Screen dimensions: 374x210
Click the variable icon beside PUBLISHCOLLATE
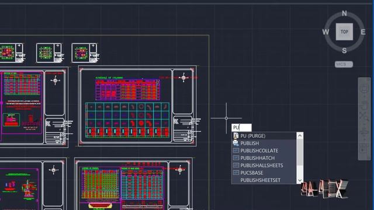[236, 150]
